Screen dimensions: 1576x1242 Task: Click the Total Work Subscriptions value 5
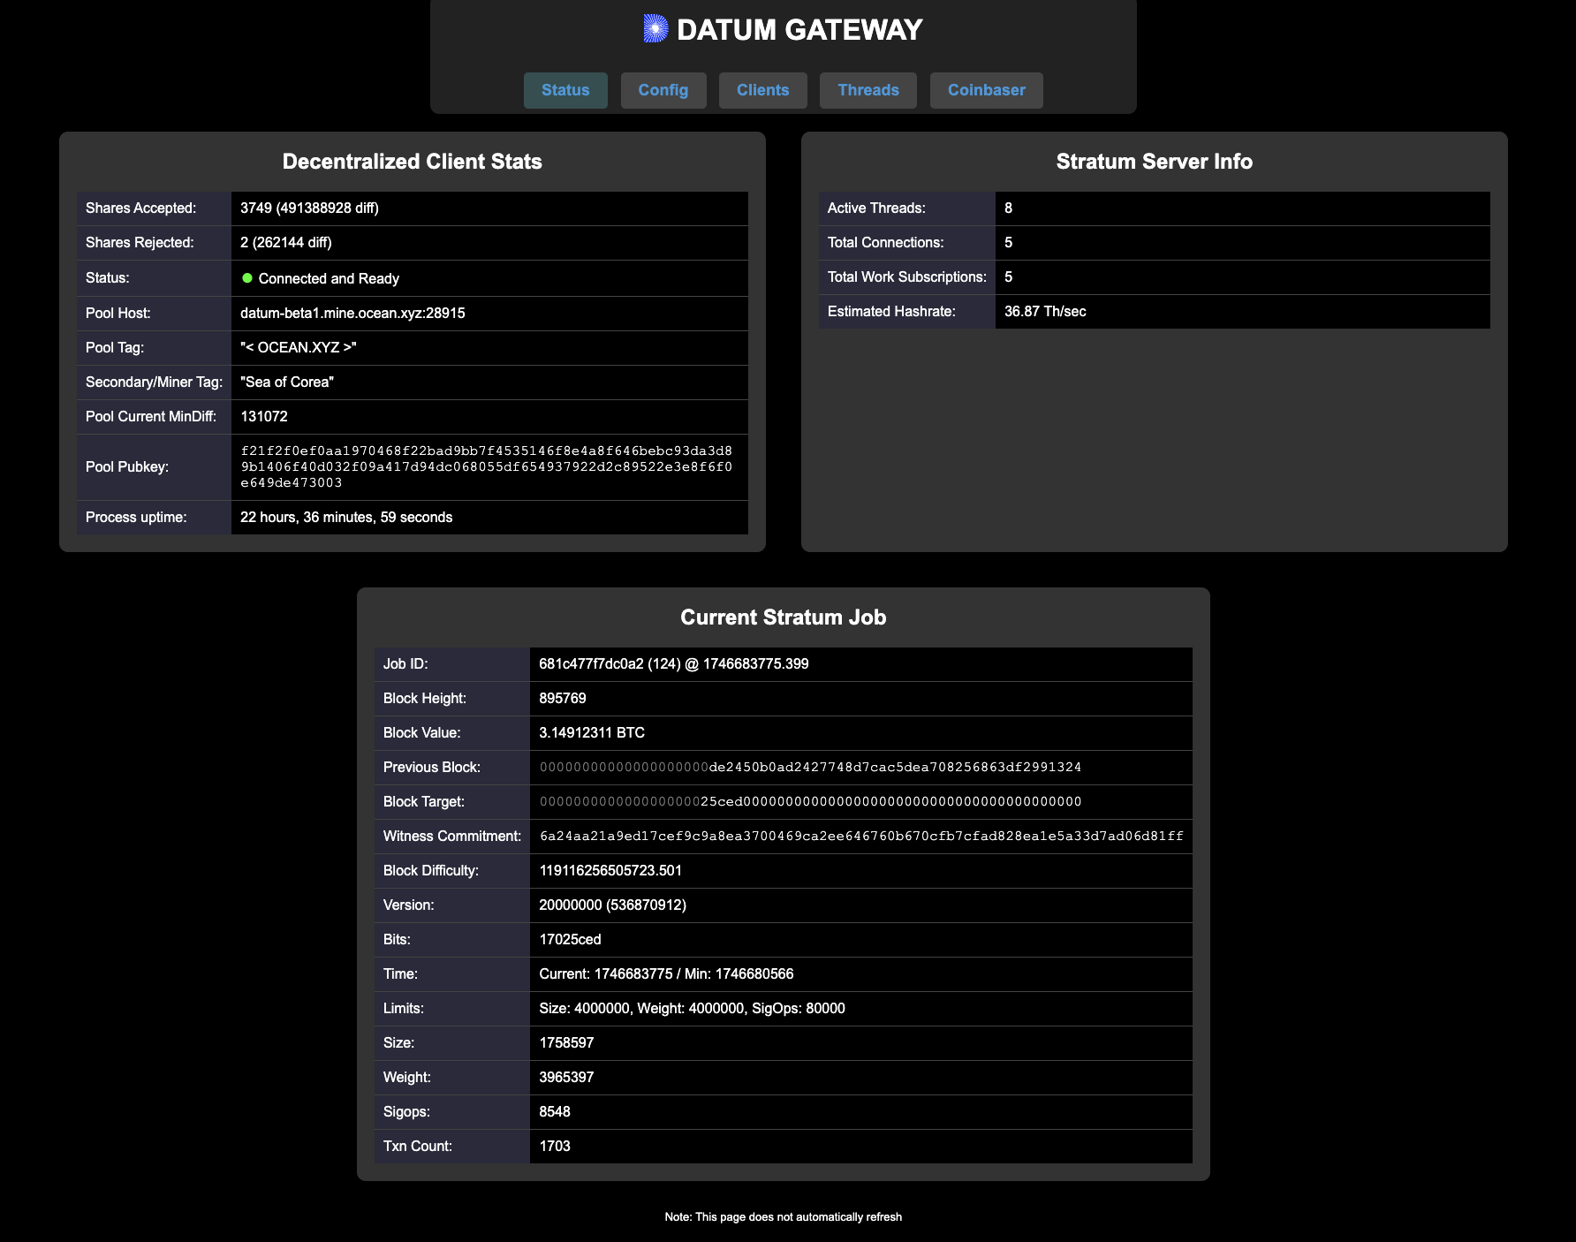[x=1008, y=277]
